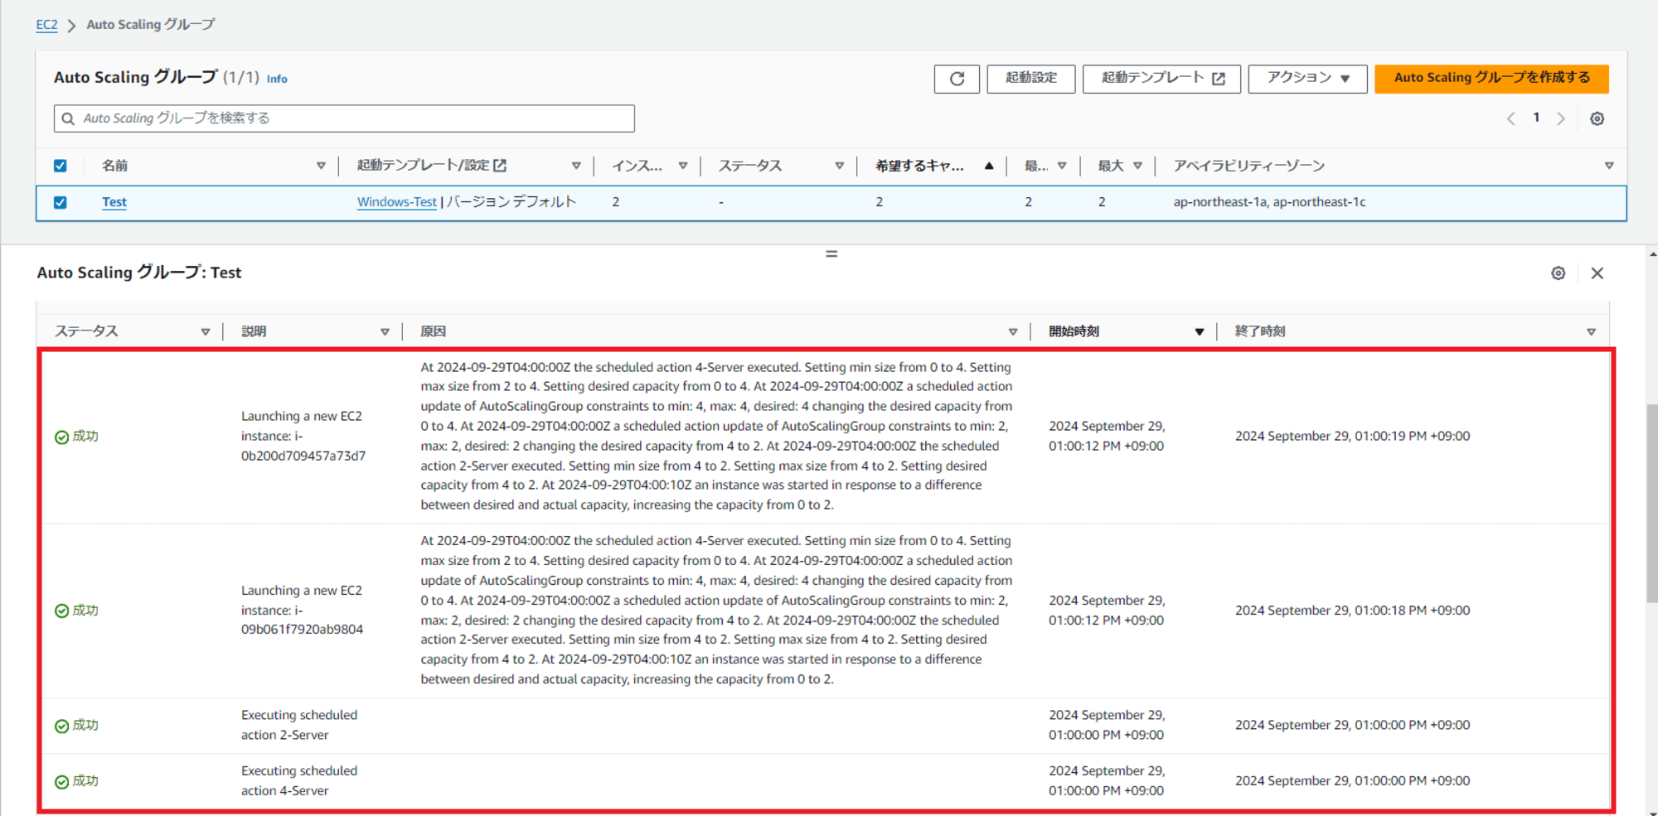Sort by 希望するキャ... column arrow
The height and width of the screenshot is (816, 1658).
coord(989,166)
